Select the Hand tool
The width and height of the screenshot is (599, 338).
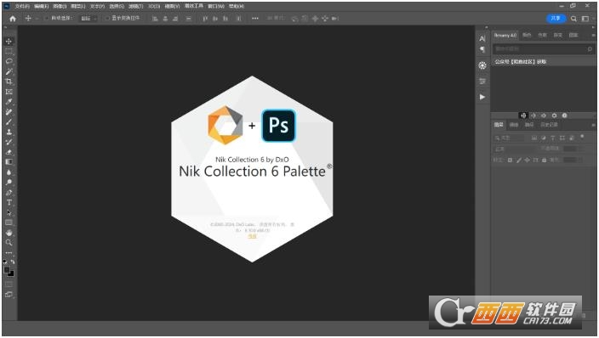coord(9,233)
